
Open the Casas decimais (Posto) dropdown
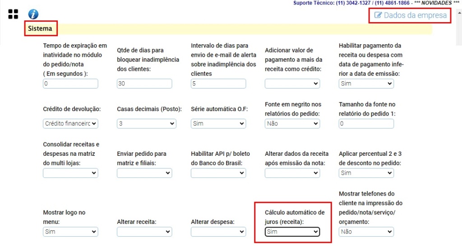(147, 124)
